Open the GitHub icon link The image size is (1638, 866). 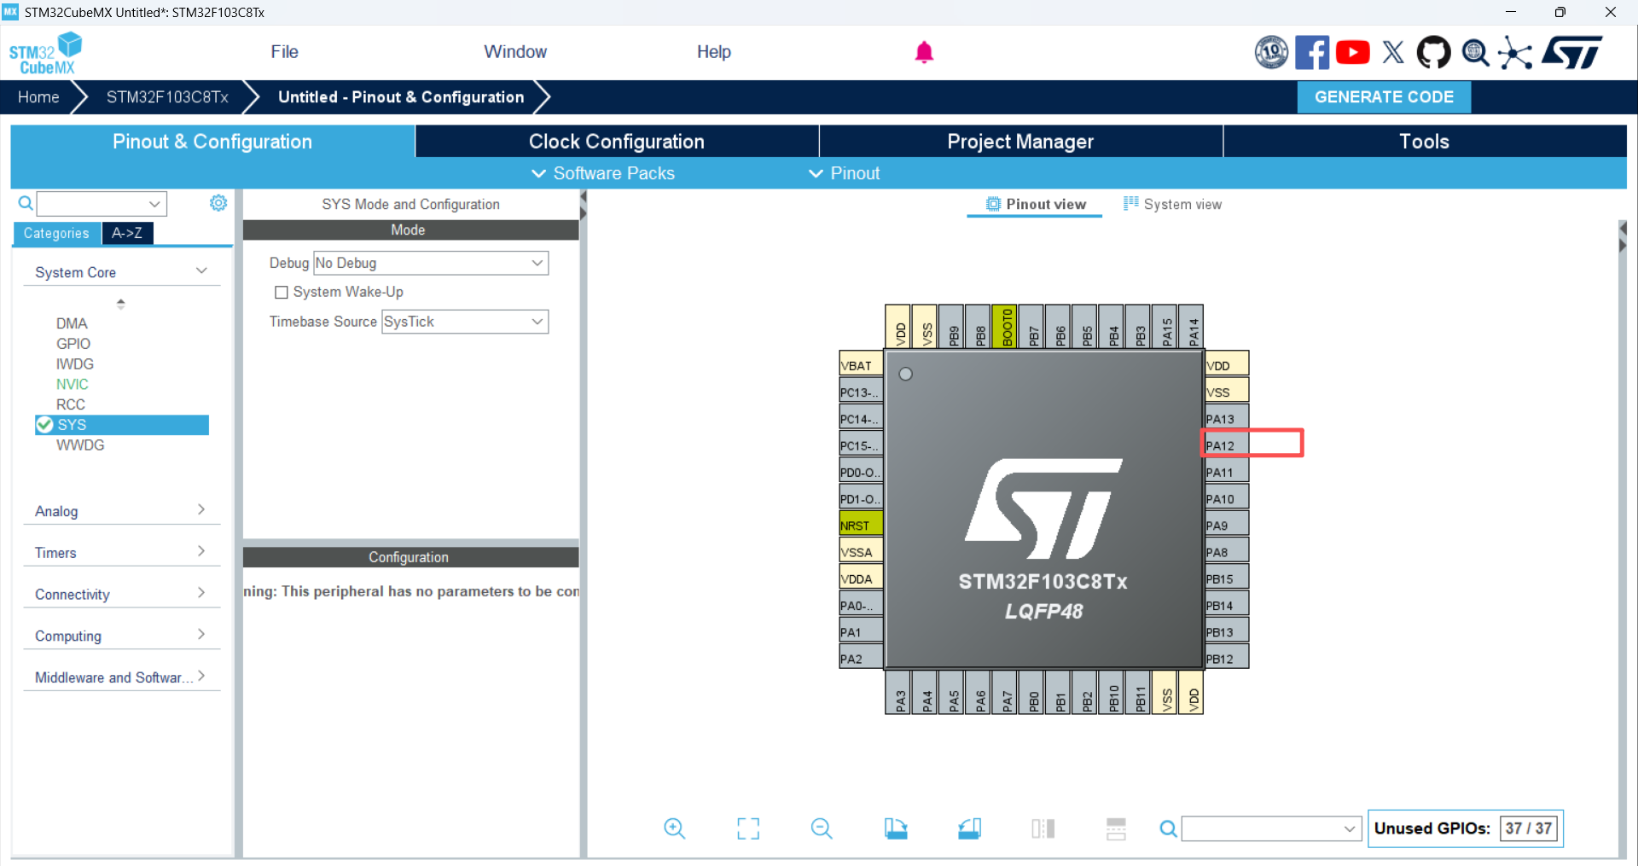point(1433,52)
